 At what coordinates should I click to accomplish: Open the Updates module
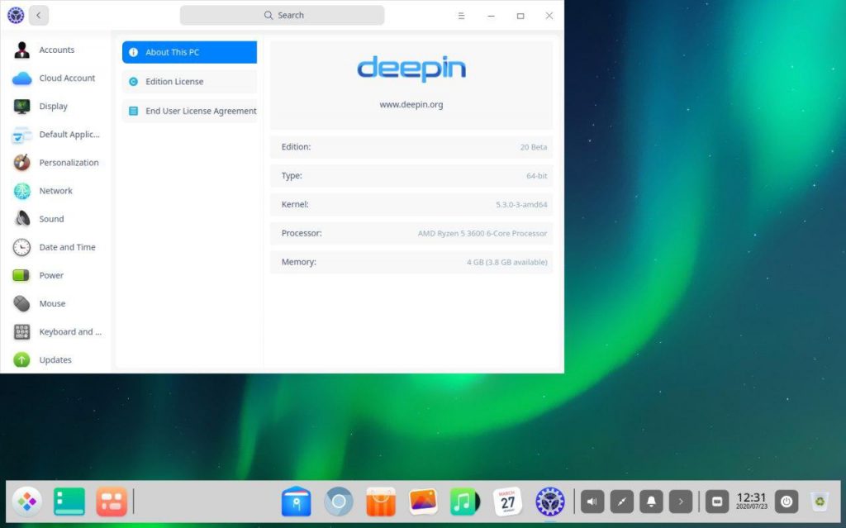(x=56, y=359)
